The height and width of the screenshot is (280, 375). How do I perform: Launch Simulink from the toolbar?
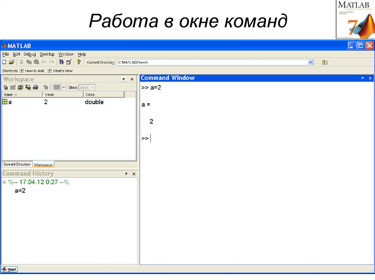coord(61,62)
